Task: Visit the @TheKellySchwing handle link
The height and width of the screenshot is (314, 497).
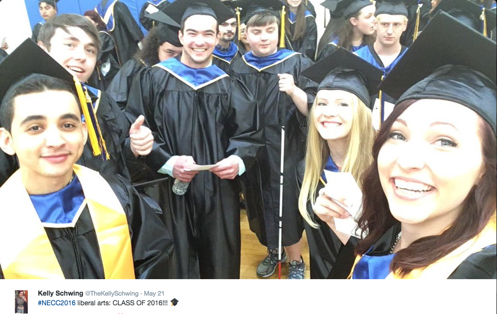Action: click(x=112, y=294)
